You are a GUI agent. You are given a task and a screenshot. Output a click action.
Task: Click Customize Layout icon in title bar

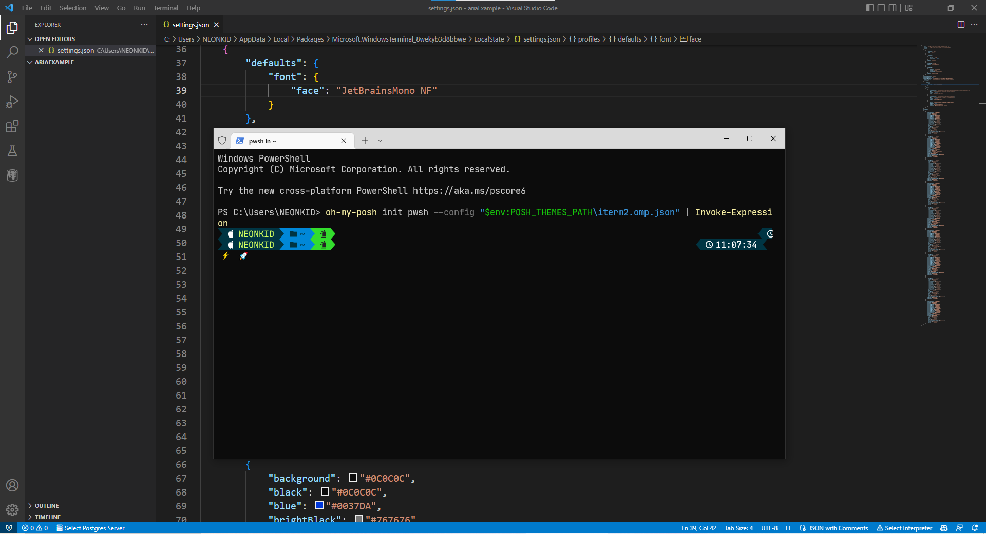tap(909, 8)
